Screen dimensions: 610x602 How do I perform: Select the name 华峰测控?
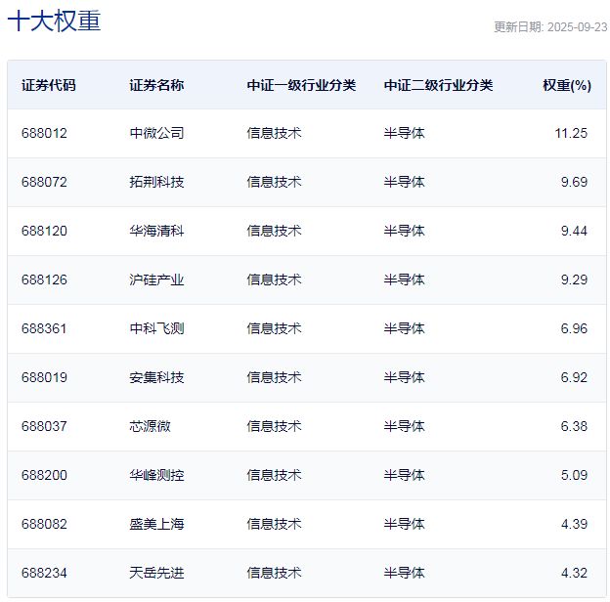point(156,475)
